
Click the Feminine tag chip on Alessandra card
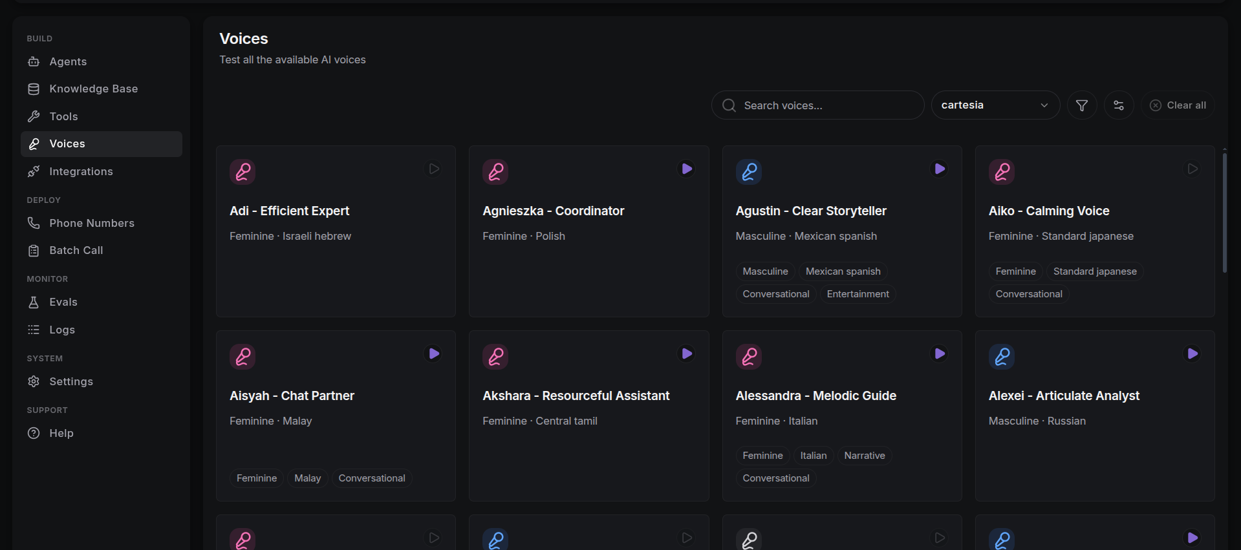tap(762, 456)
